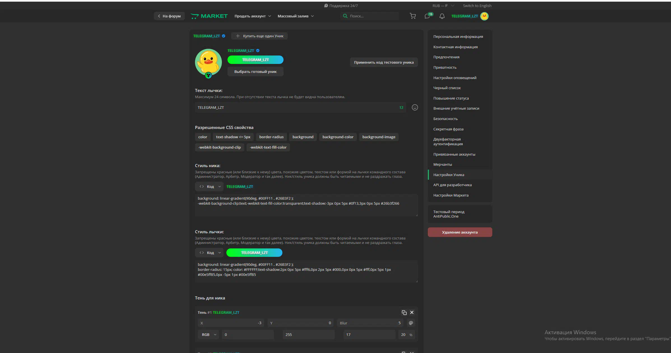
Task: Click the plus icon to buy another Уник
Action: click(x=238, y=36)
